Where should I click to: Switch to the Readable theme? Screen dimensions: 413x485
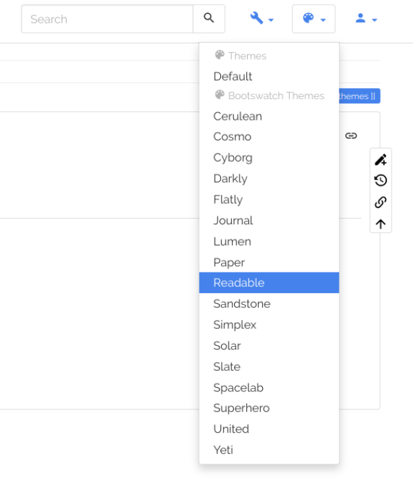pos(239,283)
